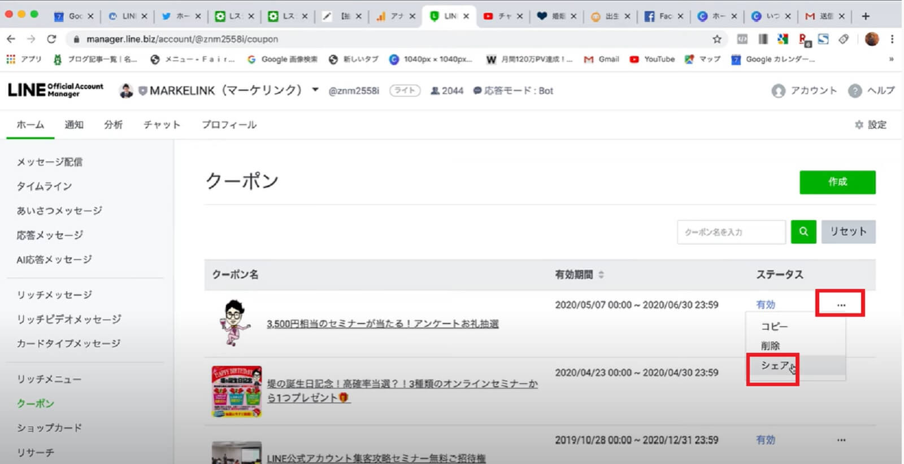Reload the page using the refresh icon
Screen dimensions: 904x464
tap(51, 39)
